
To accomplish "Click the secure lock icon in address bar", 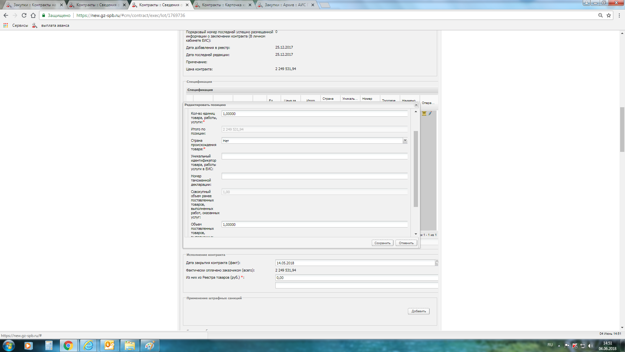I will click(x=44, y=15).
